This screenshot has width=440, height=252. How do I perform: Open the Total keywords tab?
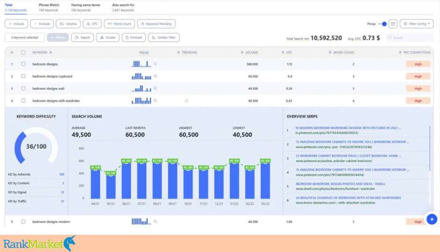(16, 7)
